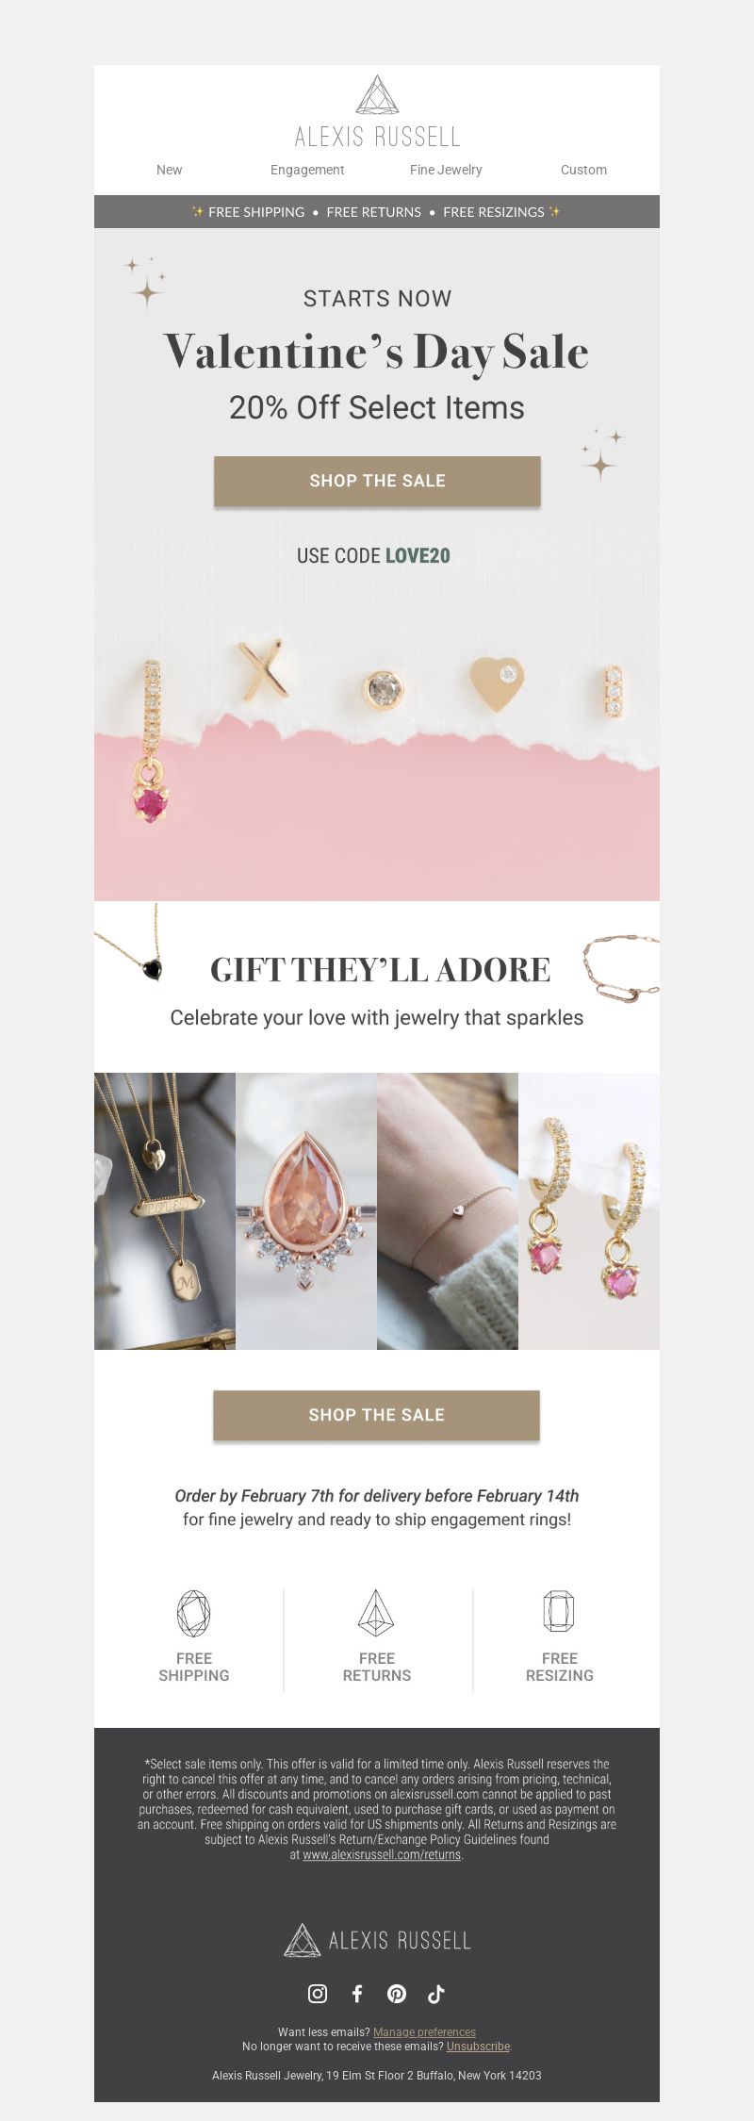Open the New menu item
The image size is (754, 2121).
tap(170, 170)
